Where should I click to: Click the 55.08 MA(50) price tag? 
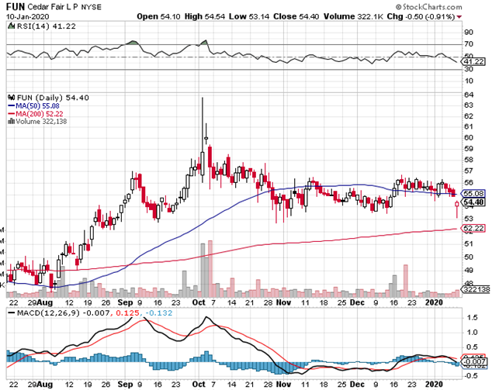point(473,193)
